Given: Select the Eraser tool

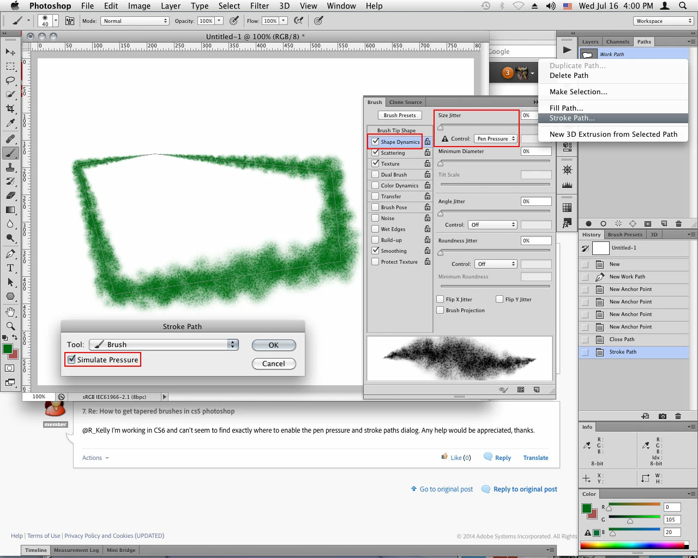Looking at the screenshot, I should (x=10, y=195).
